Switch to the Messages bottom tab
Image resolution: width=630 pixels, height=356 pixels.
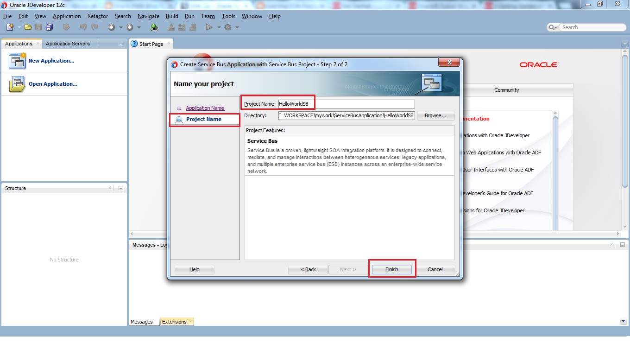(141, 322)
